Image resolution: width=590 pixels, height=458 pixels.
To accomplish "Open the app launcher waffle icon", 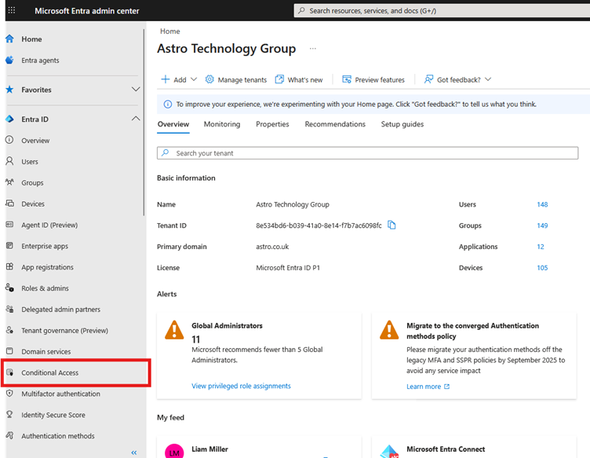I will [x=12, y=10].
